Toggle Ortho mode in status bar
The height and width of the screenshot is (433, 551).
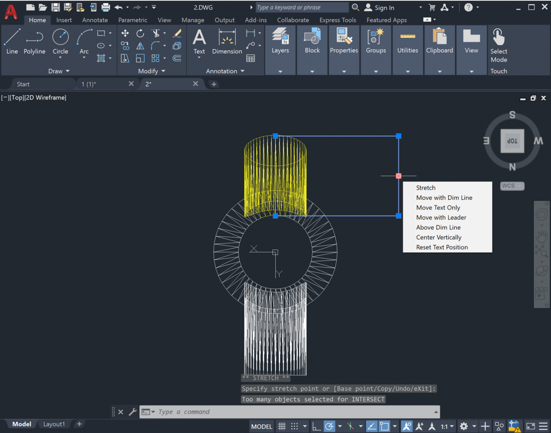pos(316,426)
